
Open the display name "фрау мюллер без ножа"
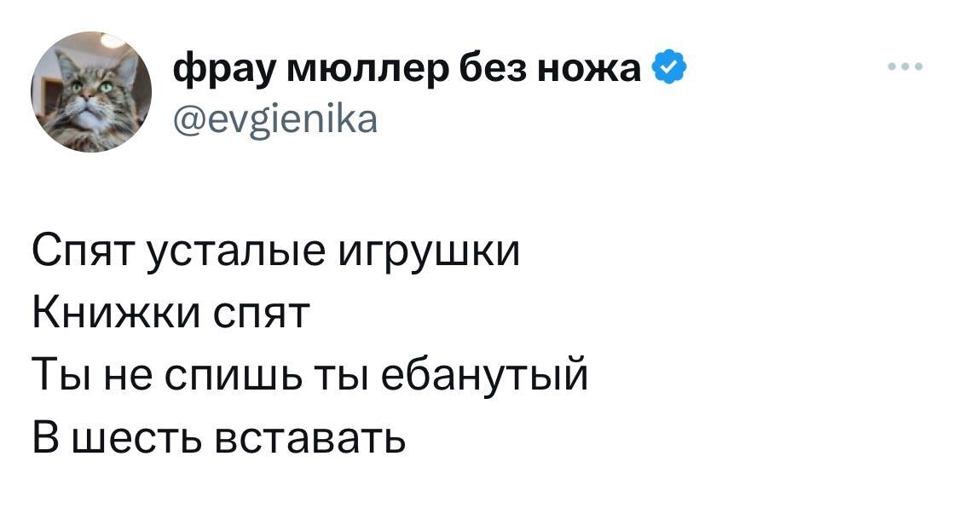coord(408,68)
